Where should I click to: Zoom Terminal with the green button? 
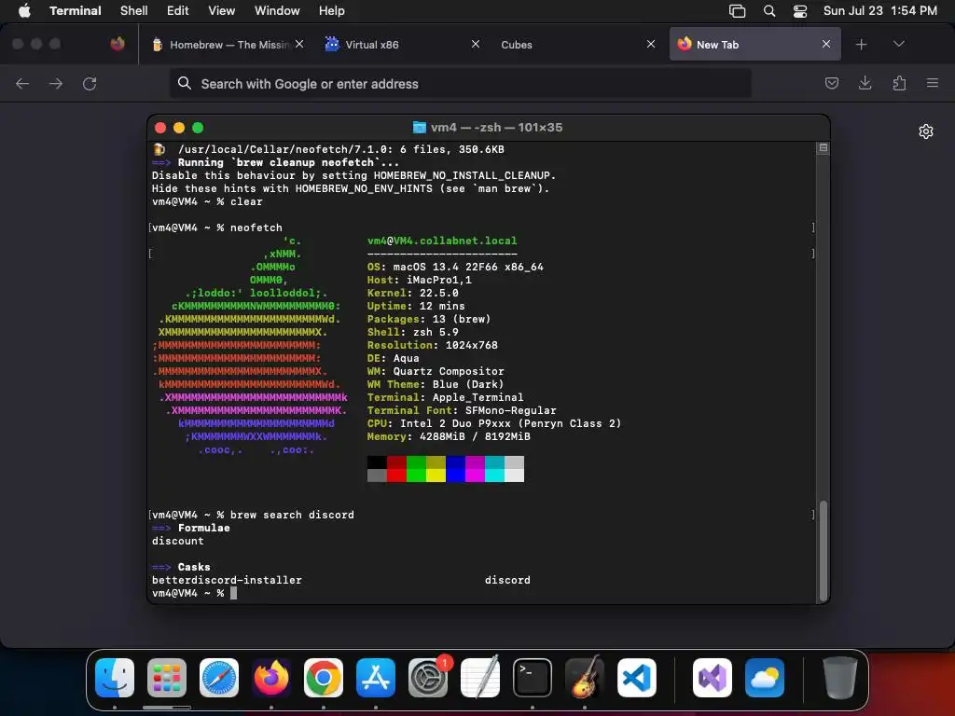[x=198, y=127]
